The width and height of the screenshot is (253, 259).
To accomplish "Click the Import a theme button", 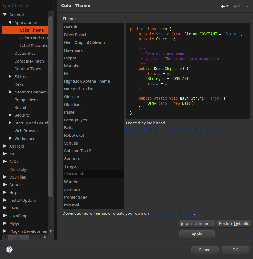I will coord(197,223).
